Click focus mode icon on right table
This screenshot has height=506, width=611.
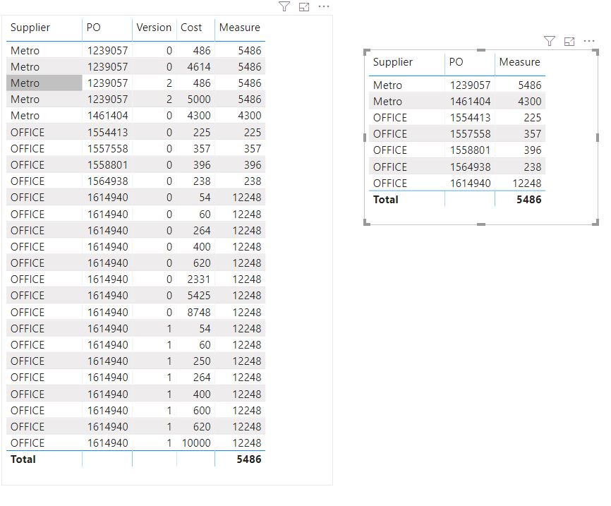(x=569, y=41)
